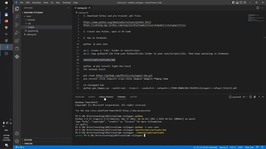Viewport: 266px width, 149px height.
Task: Open Run and Debug view
Action: click(x=17, y=33)
